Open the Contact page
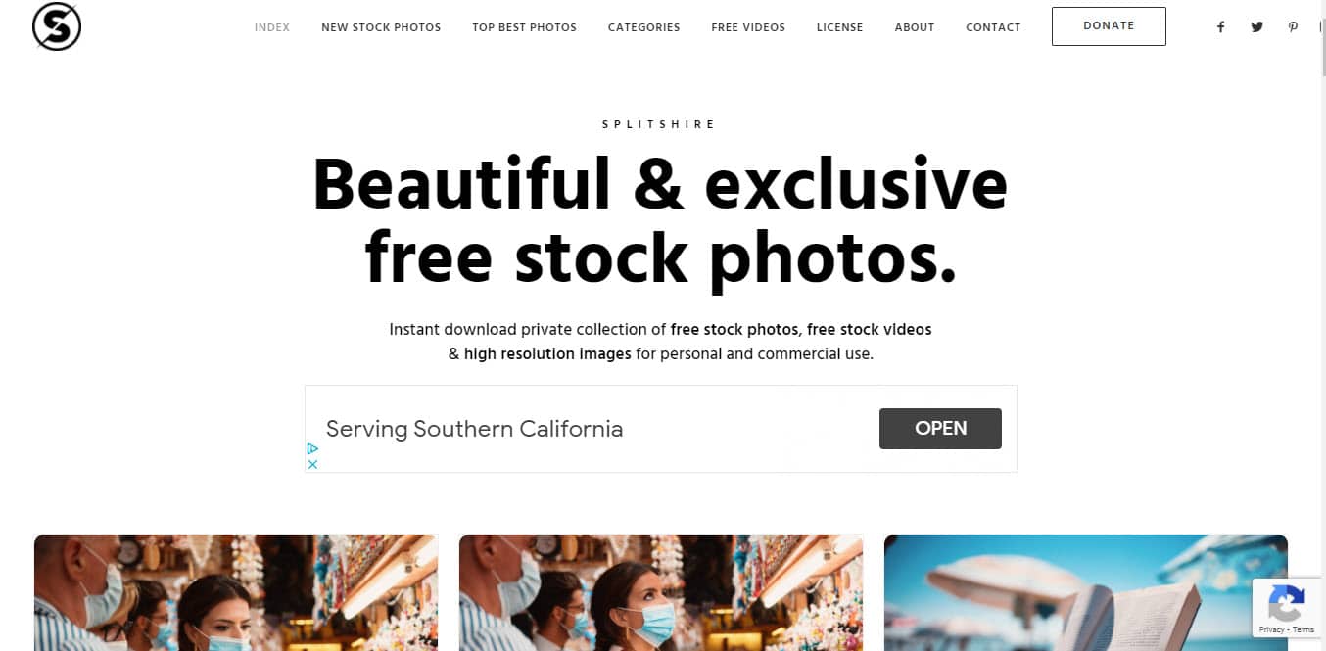 993,27
